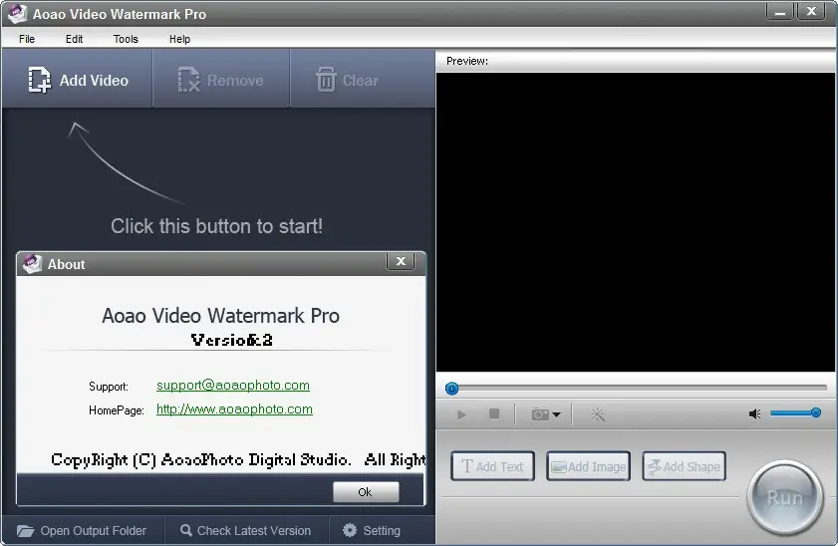Viewport: 838px width, 546px height.
Task: Click the snapshot camera icon
Action: coord(540,414)
